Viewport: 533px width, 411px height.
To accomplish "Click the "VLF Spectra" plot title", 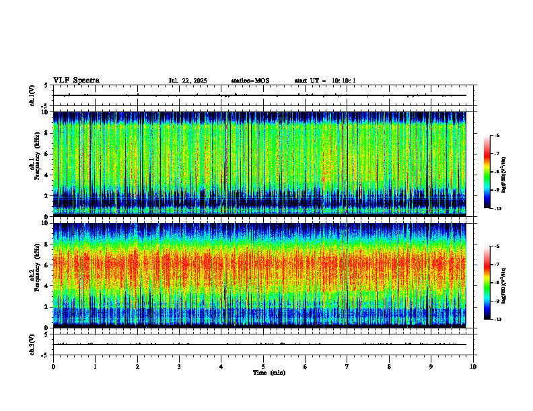I will [x=76, y=81].
